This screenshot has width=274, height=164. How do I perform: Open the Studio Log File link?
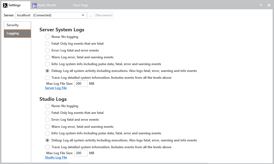tap(56, 157)
